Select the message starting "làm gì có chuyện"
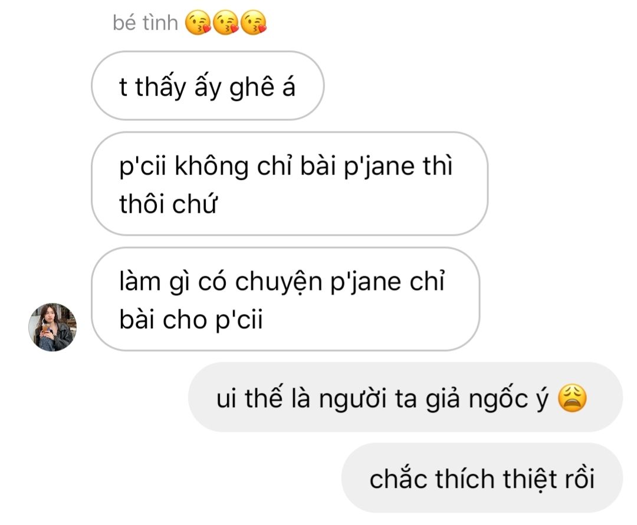The height and width of the screenshot is (525, 637). pyautogui.click(x=285, y=299)
